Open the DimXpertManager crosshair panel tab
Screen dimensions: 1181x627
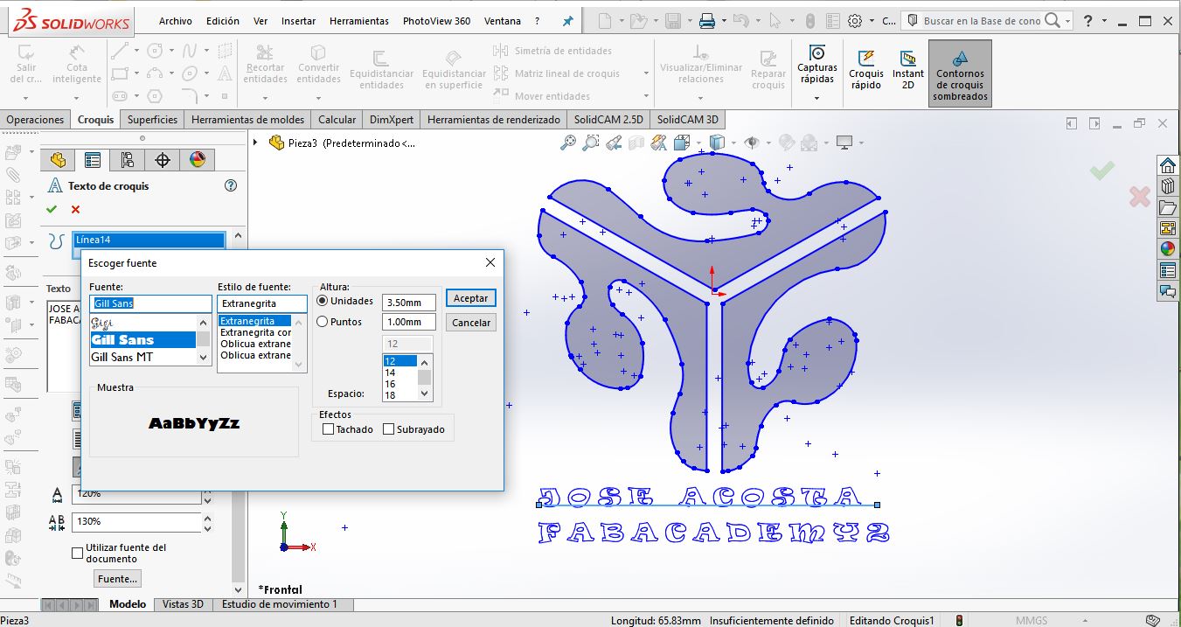162,160
